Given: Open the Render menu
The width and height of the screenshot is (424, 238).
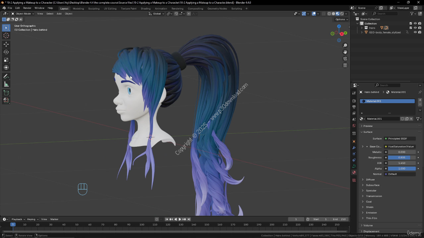Looking at the screenshot, I should 27,8.
